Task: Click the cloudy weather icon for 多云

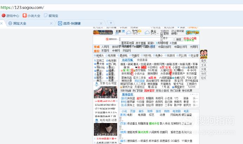Action: (147, 33)
